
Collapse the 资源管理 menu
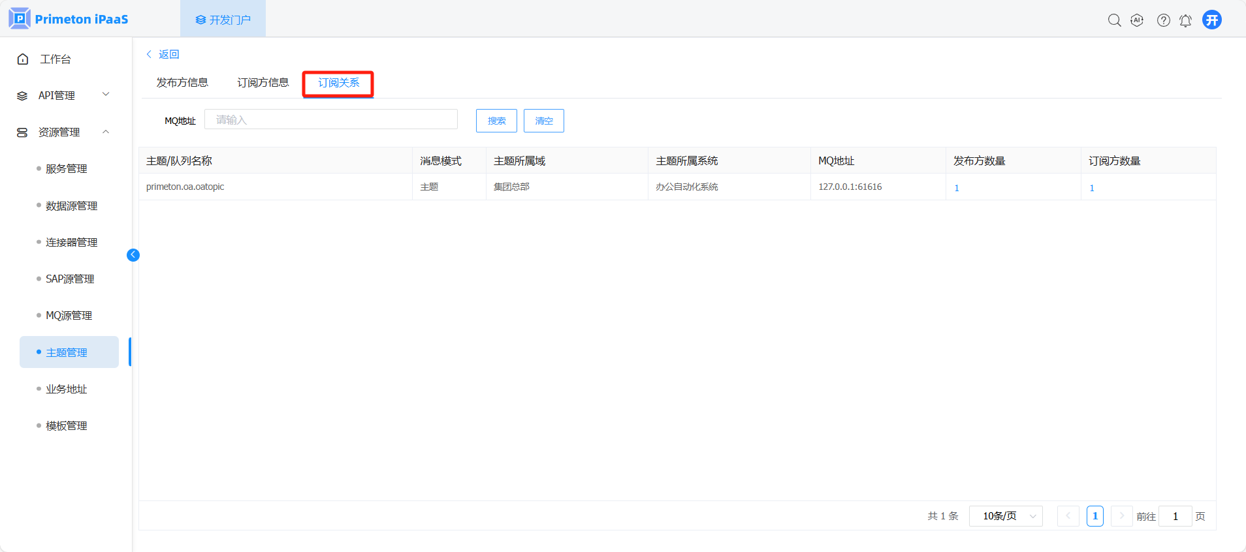[x=63, y=132]
